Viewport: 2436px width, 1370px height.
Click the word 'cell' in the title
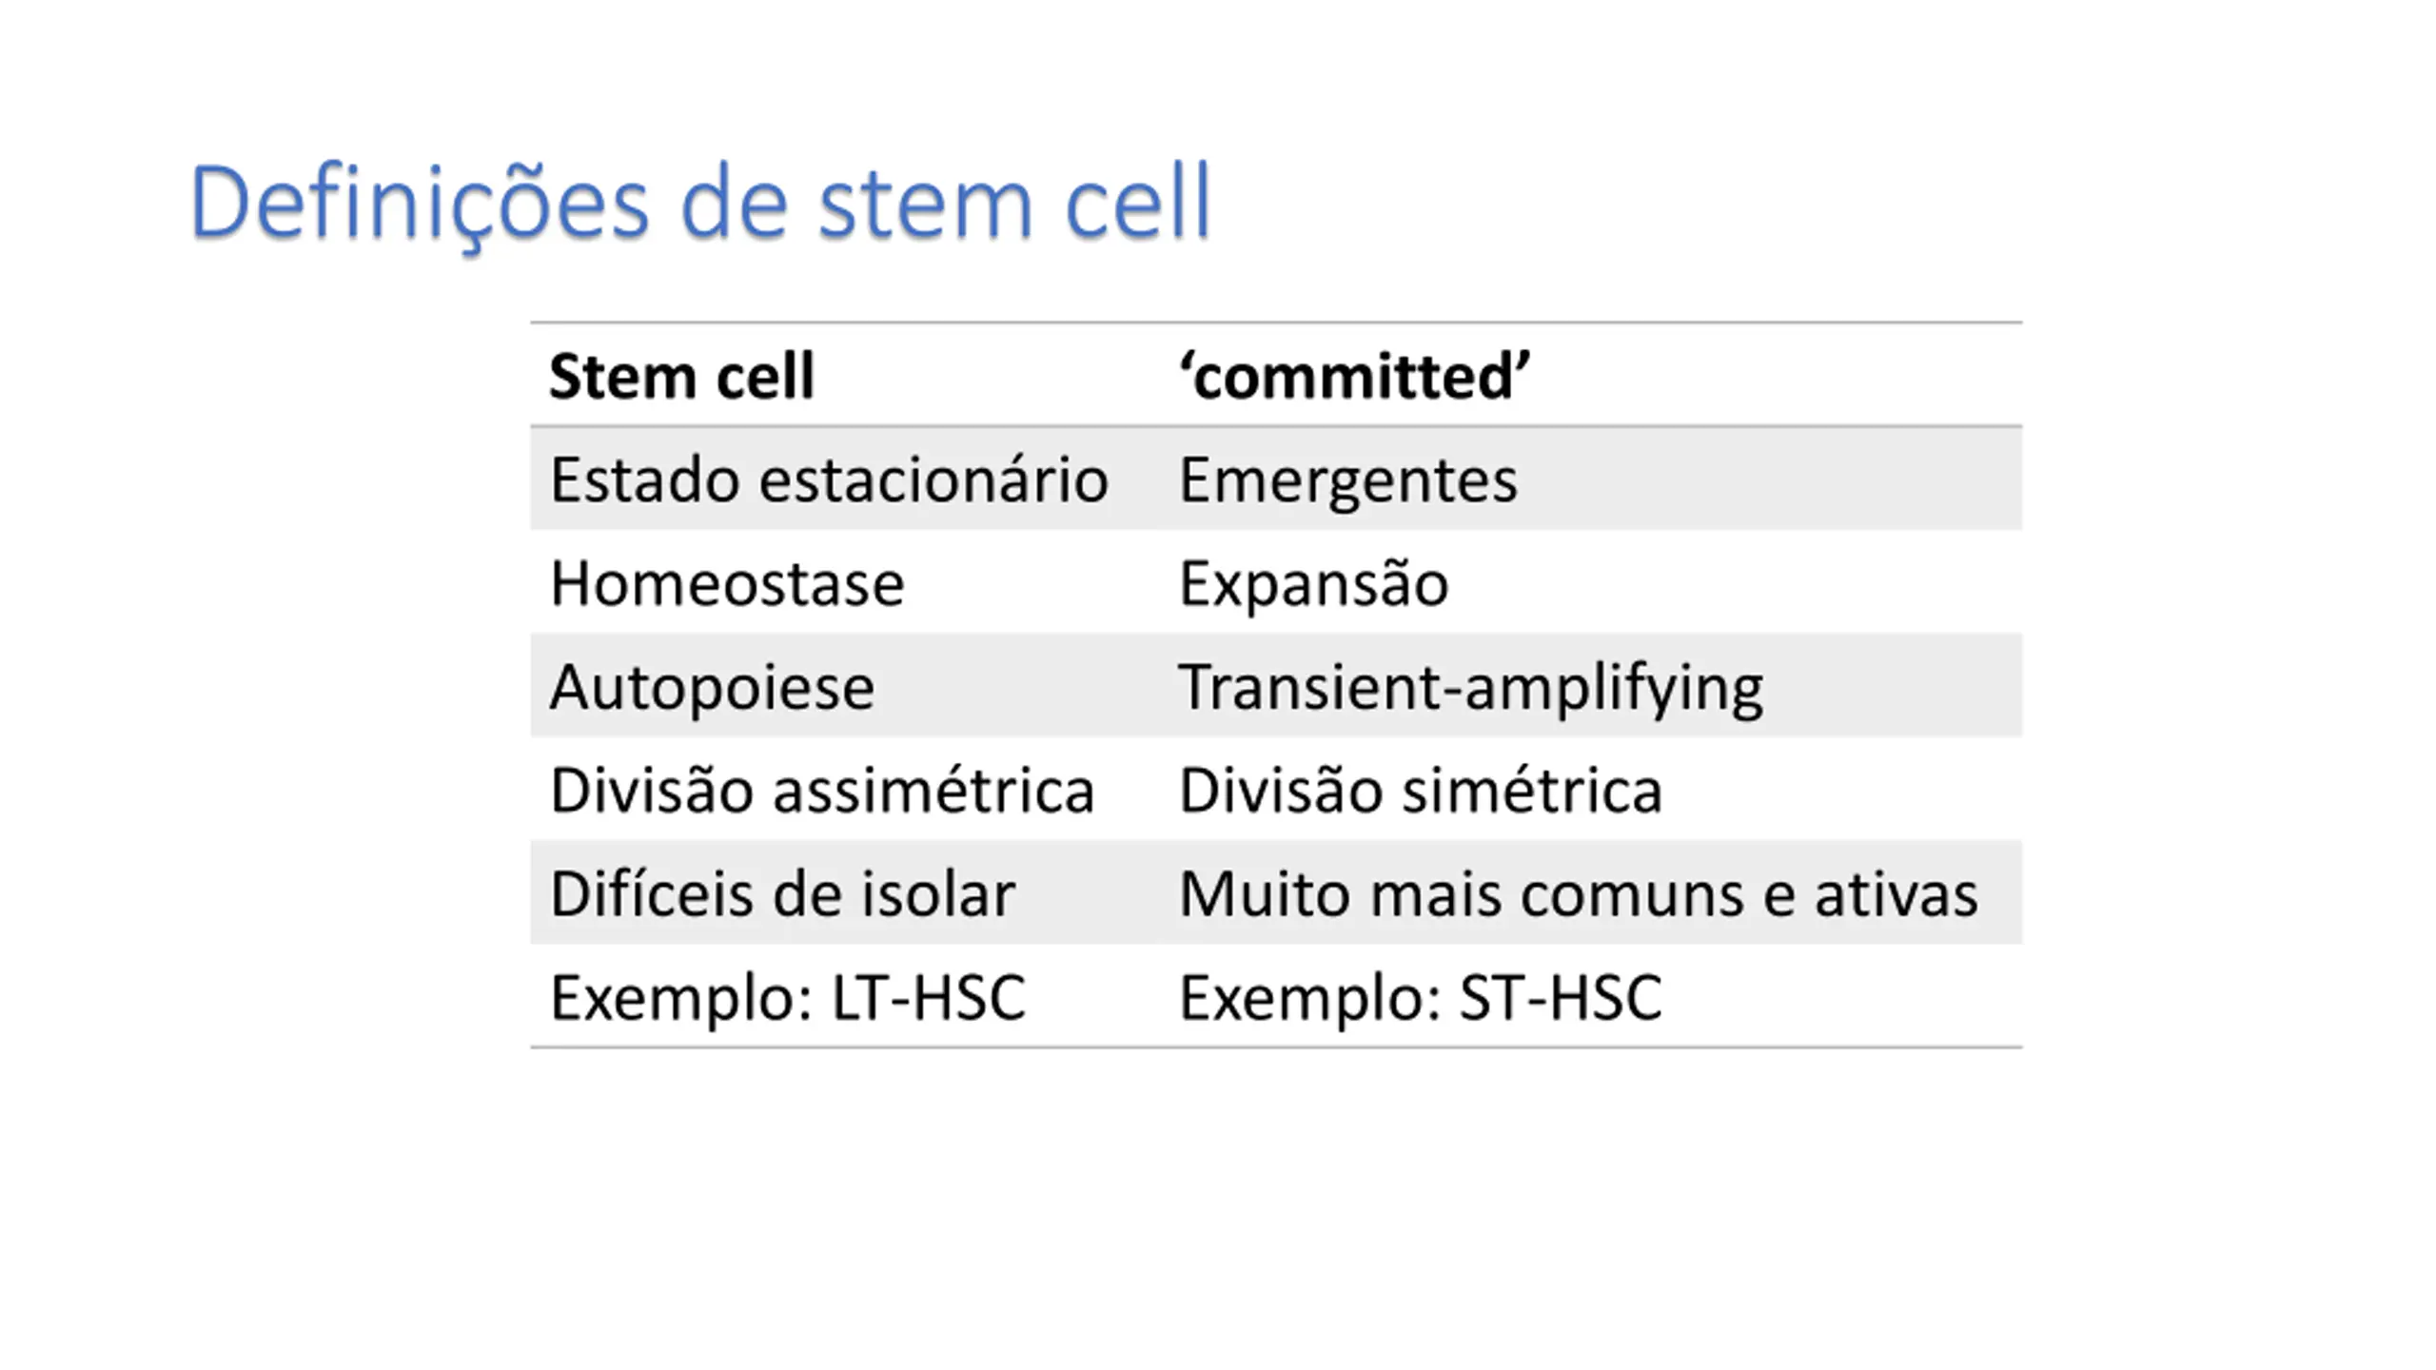pos(1137,202)
